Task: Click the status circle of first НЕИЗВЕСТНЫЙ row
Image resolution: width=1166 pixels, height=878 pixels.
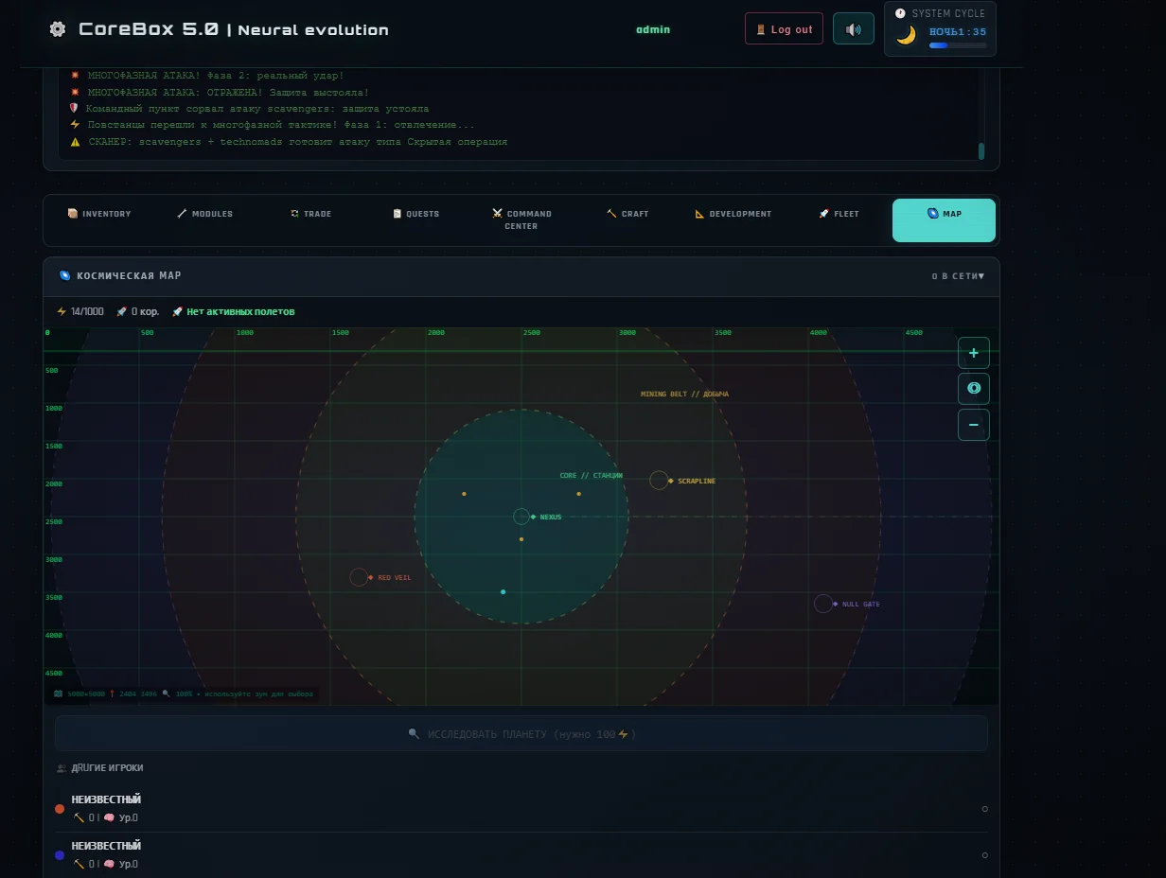Action: (985, 809)
